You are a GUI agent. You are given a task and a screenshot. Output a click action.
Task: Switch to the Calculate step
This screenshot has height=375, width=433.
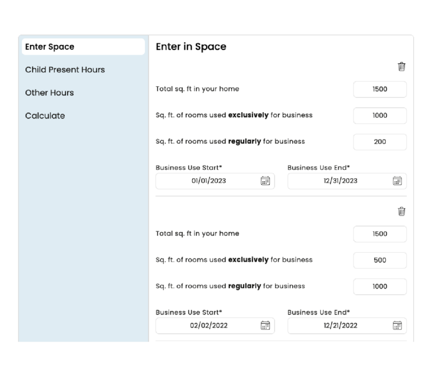[x=45, y=116]
